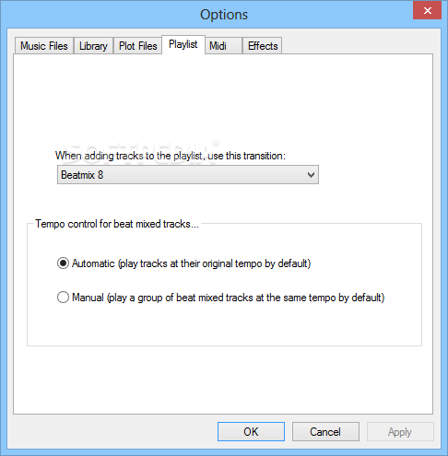The width and height of the screenshot is (448, 456).
Task: Click the Playlist tab
Action: pos(183,44)
